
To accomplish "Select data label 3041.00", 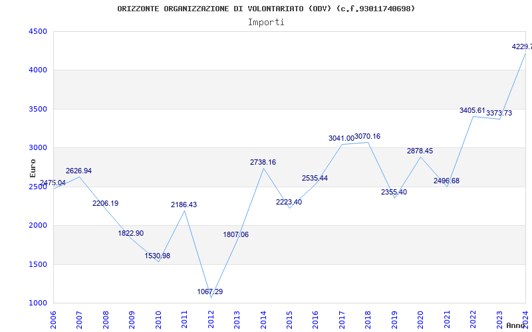I will click(x=341, y=138).
